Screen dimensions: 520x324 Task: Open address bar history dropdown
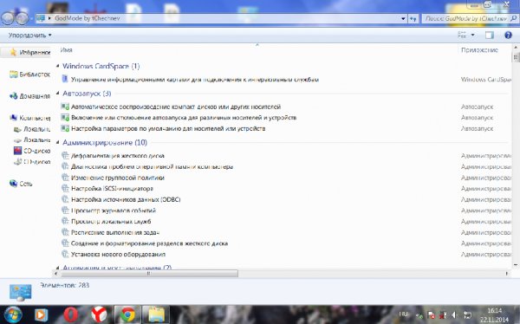(x=403, y=18)
